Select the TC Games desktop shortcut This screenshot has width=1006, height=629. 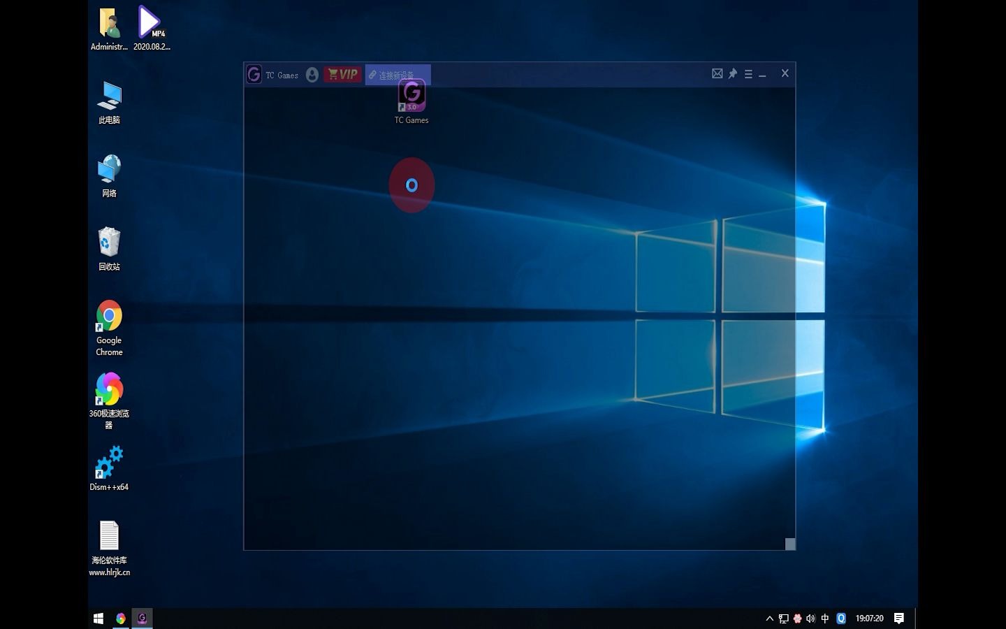(x=411, y=102)
